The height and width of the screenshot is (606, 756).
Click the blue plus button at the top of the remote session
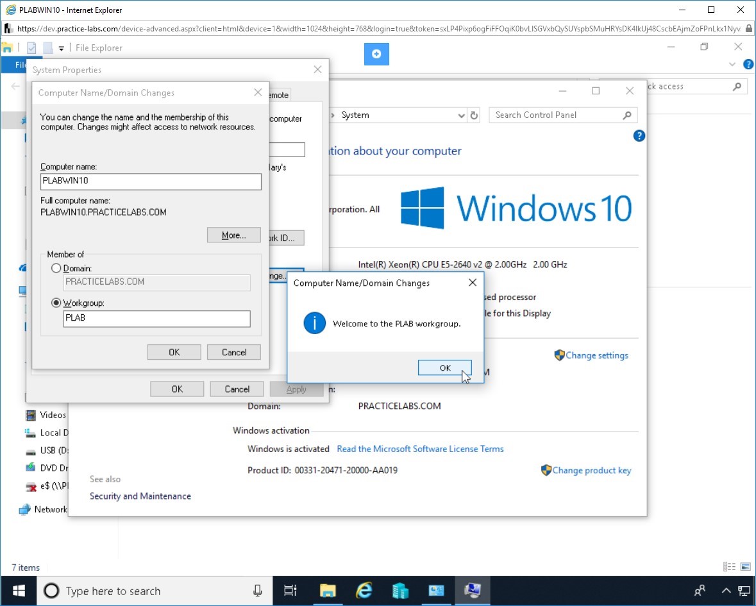coord(376,54)
